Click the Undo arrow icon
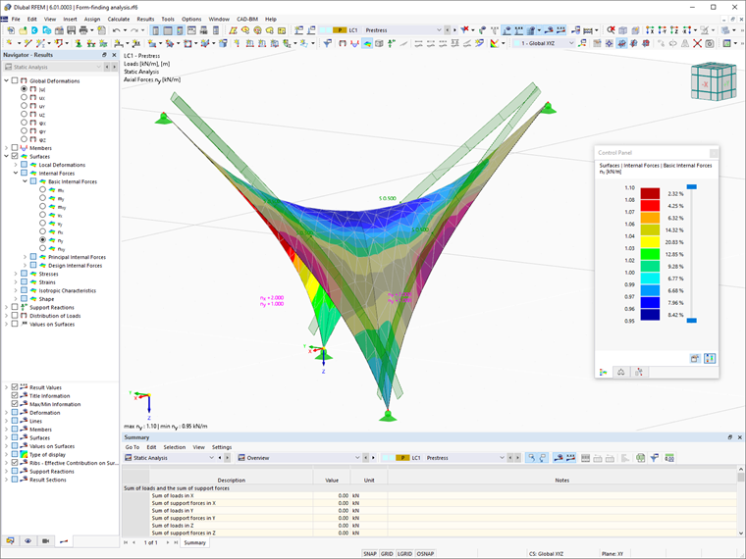Screen dimensions: 746x559 click(117, 30)
